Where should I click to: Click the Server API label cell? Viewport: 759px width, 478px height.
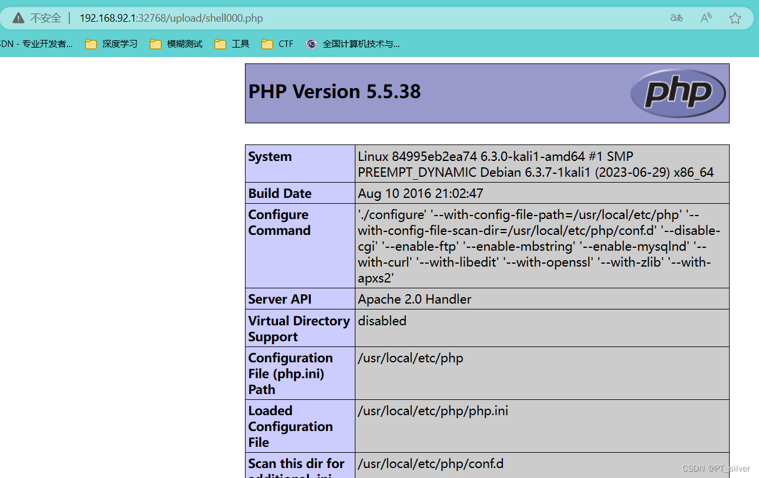(300, 299)
